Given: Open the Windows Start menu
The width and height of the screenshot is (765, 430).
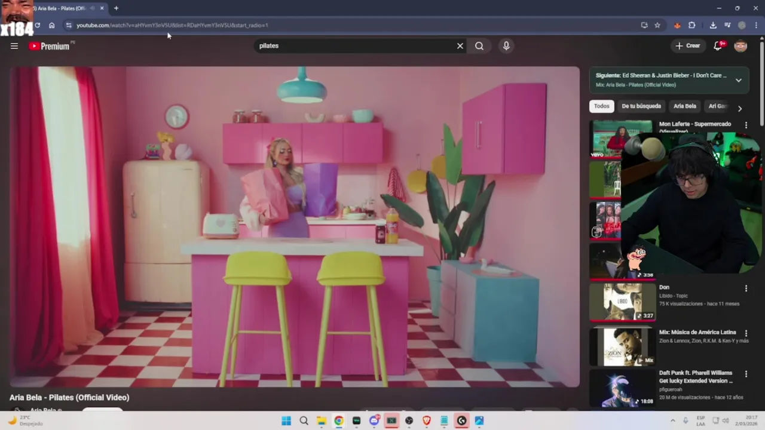Looking at the screenshot, I should tap(286, 420).
